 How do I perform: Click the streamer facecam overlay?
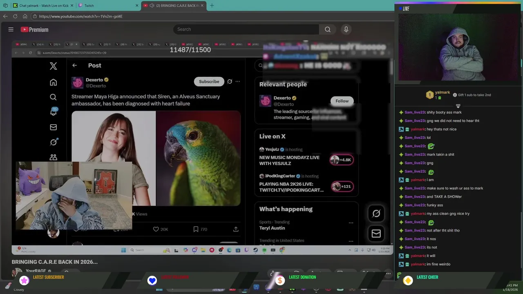(x=74, y=195)
